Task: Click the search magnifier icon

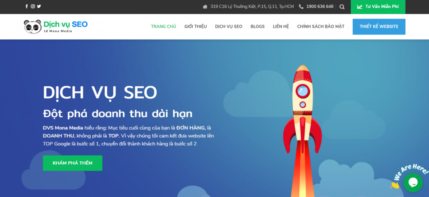Action: tap(342, 7)
